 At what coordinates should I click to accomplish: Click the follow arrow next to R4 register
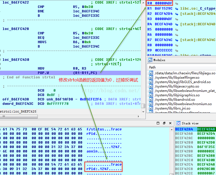click(x=177, y=24)
